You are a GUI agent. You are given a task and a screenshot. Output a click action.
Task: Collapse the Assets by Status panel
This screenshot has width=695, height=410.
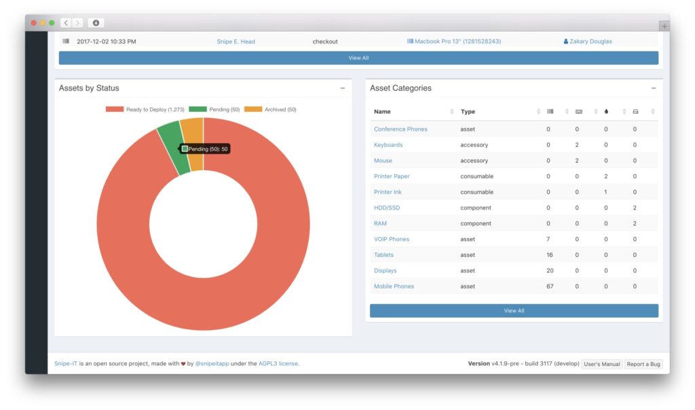pos(343,87)
